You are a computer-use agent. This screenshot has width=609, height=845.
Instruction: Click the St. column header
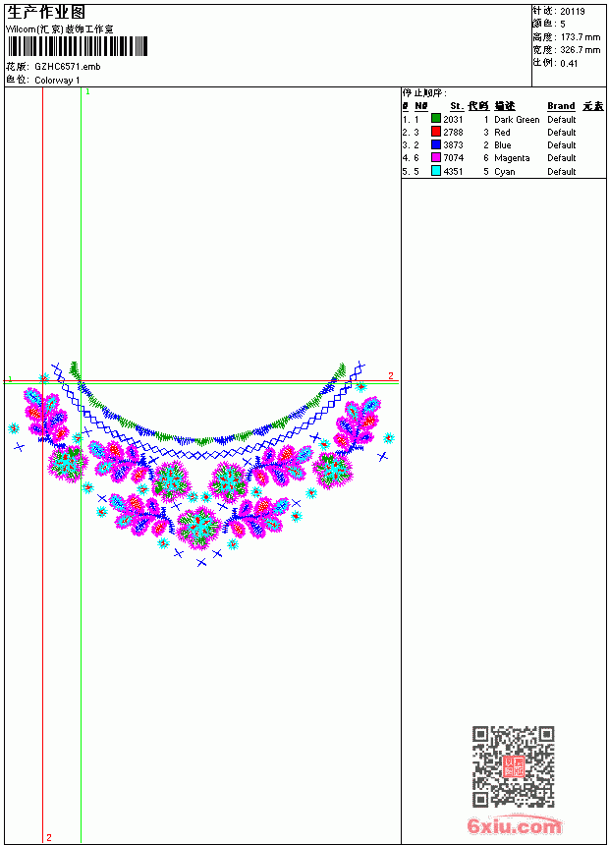coord(457,106)
